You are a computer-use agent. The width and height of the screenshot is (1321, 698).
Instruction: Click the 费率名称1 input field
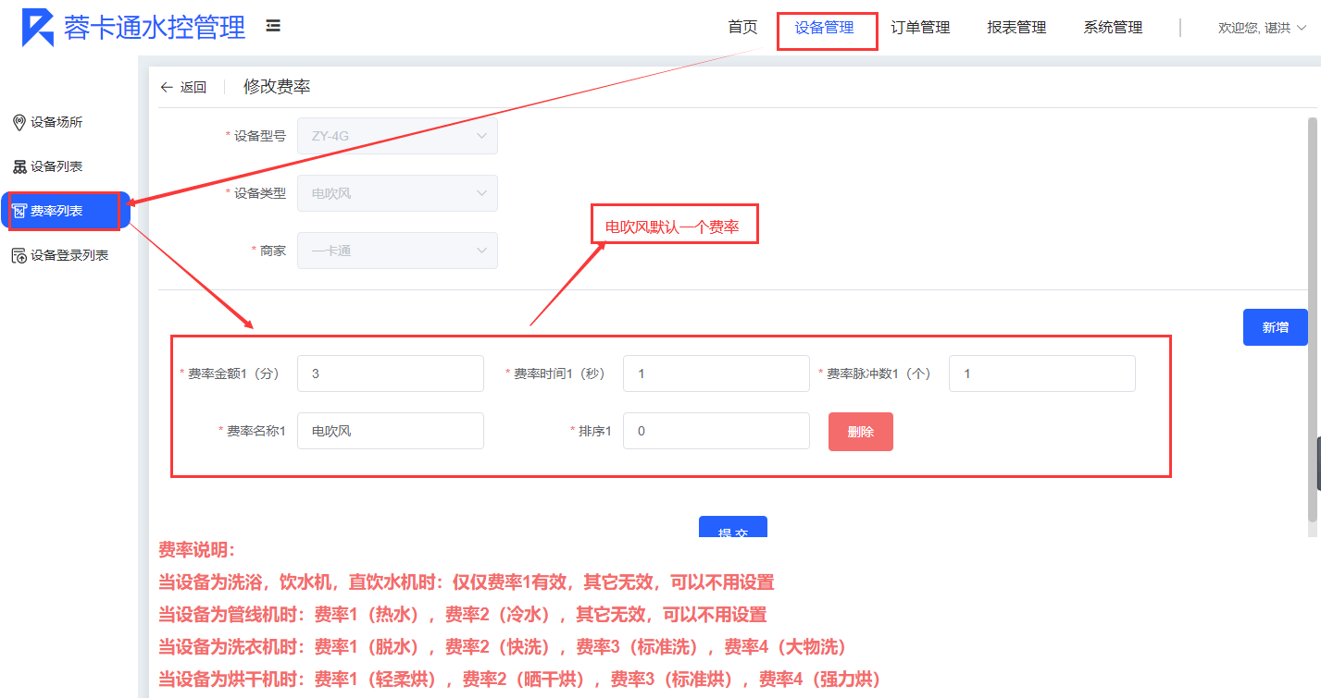[390, 431]
